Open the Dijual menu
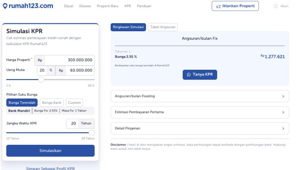303x170 pixels. click(x=68, y=6)
